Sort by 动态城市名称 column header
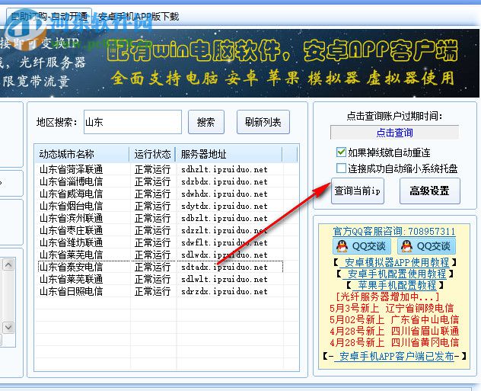The height and width of the screenshot is (391, 481). [x=81, y=154]
